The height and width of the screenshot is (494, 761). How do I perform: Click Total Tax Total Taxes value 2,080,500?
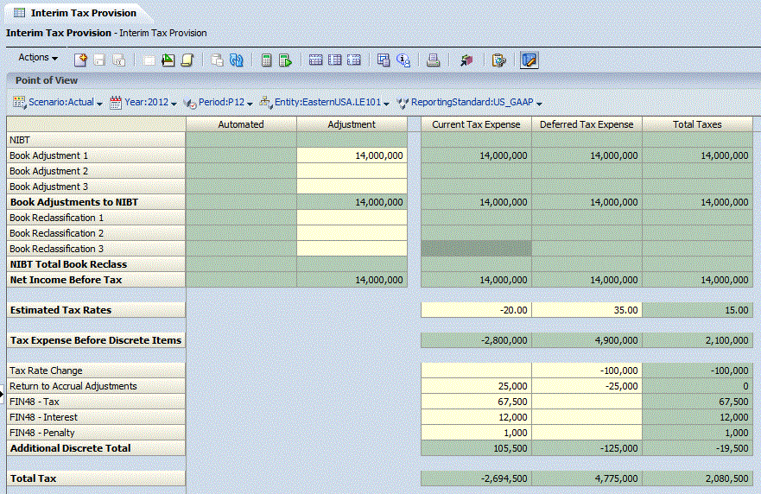(697, 478)
